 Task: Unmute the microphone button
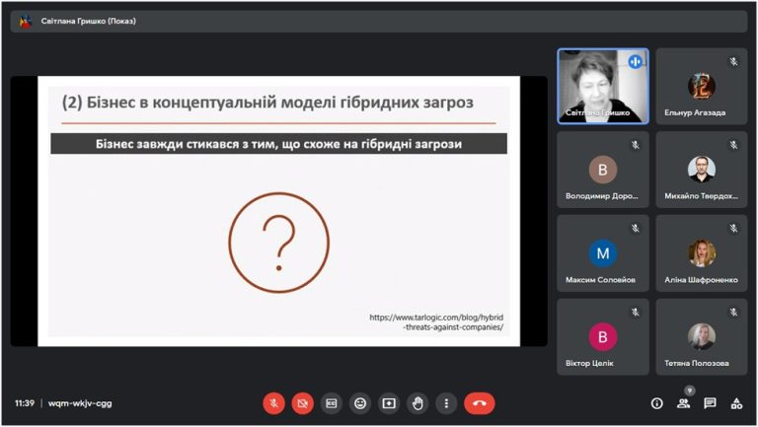(x=273, y=403)
